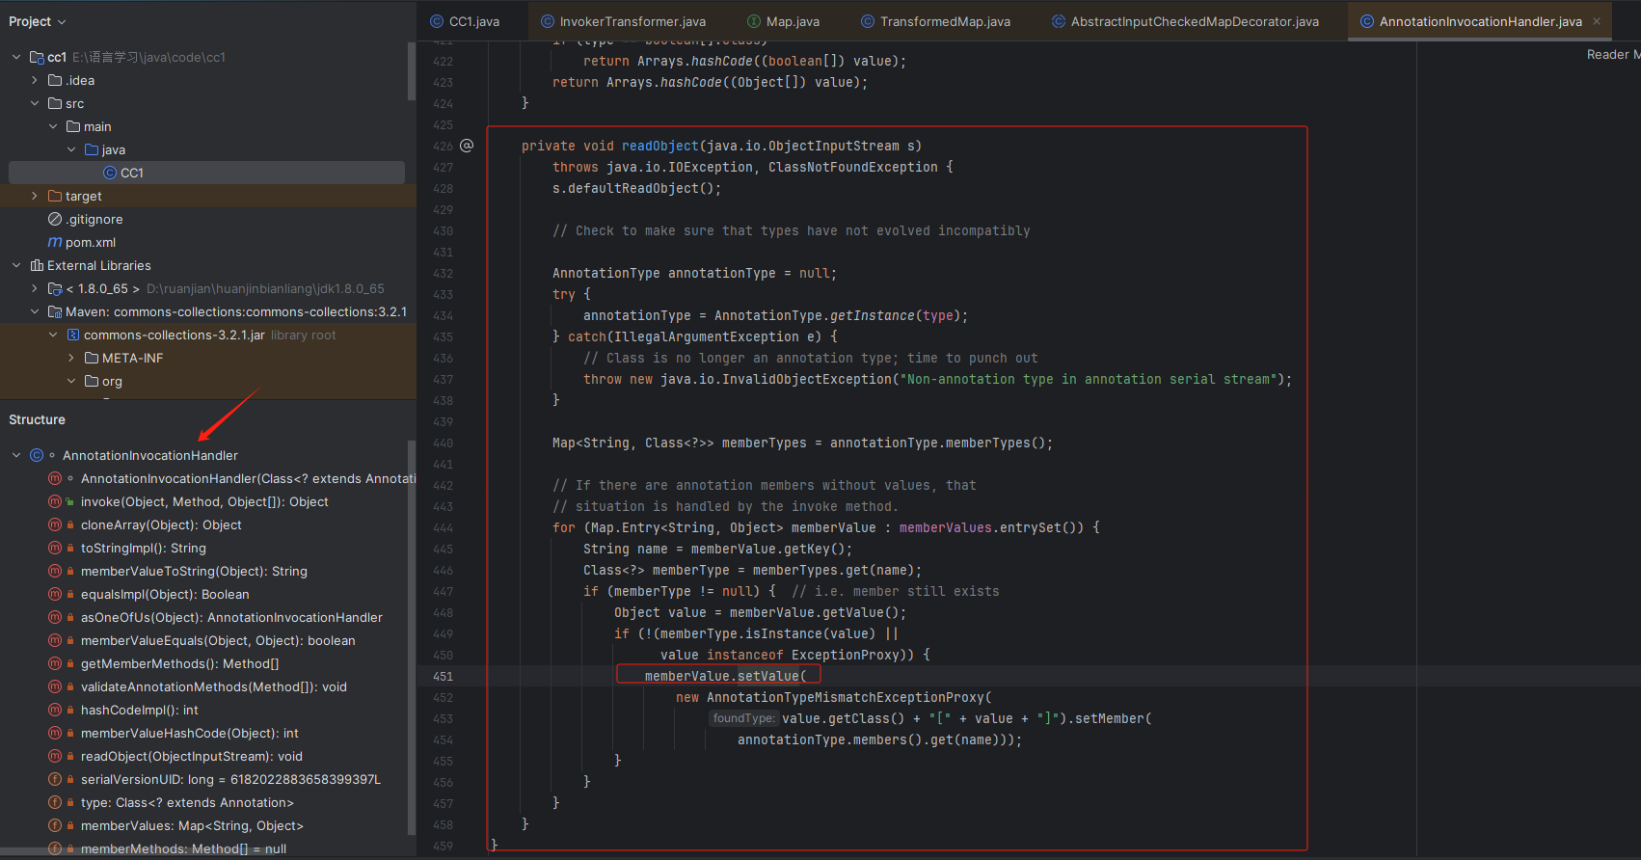Image resolution: width=1641 pixels, height=860 pixels.
Task: Go to equalsImpl method in Structure
Action: (165, 594)
